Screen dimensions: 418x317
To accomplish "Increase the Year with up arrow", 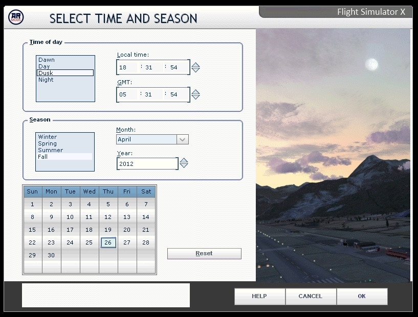I will coord(184,160).
